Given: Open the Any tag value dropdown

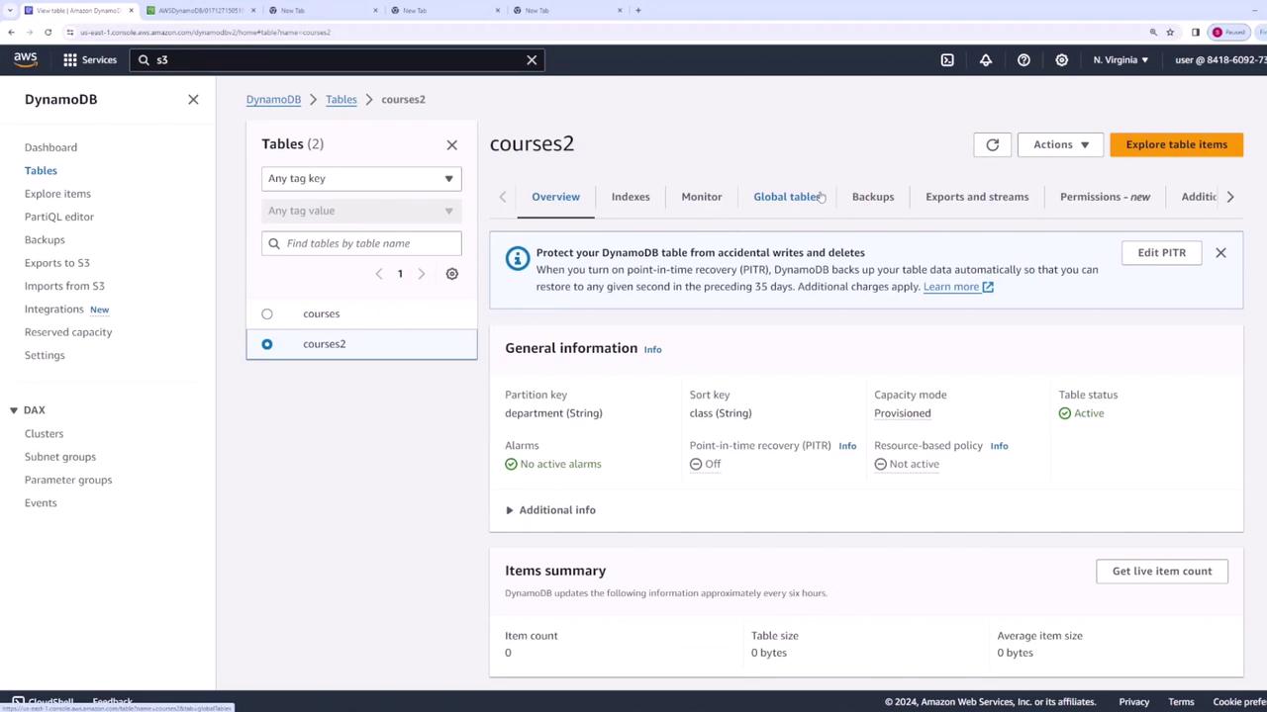Looking at the screenshot, I should coord(361,211).
